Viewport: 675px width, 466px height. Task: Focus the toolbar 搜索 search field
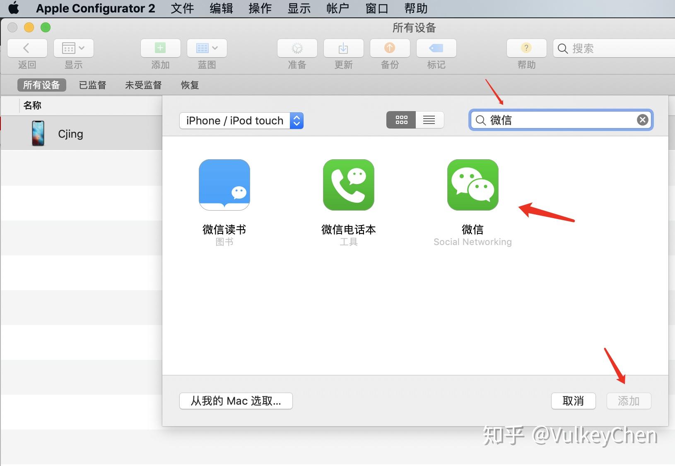614,49
